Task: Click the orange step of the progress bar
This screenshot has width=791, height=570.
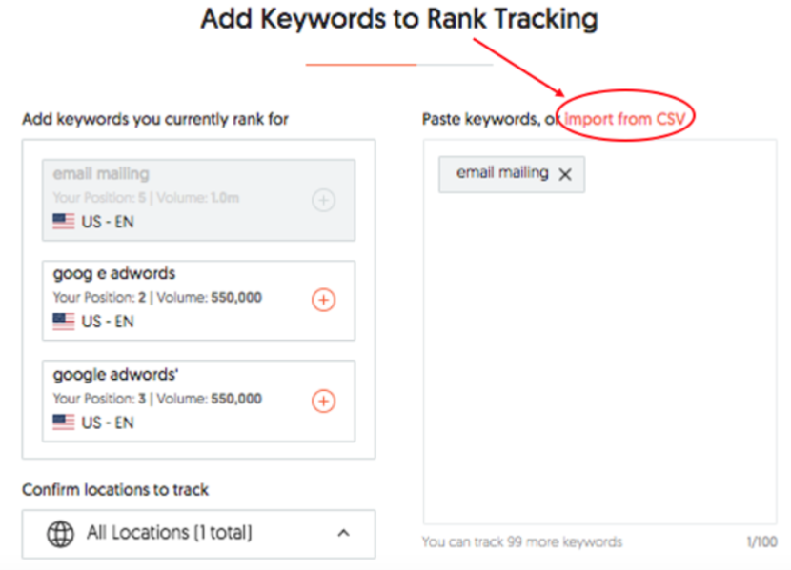Action: (361, 65)
